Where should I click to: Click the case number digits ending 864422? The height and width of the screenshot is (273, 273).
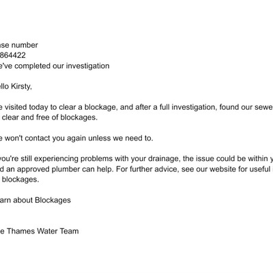click(13, 55)
